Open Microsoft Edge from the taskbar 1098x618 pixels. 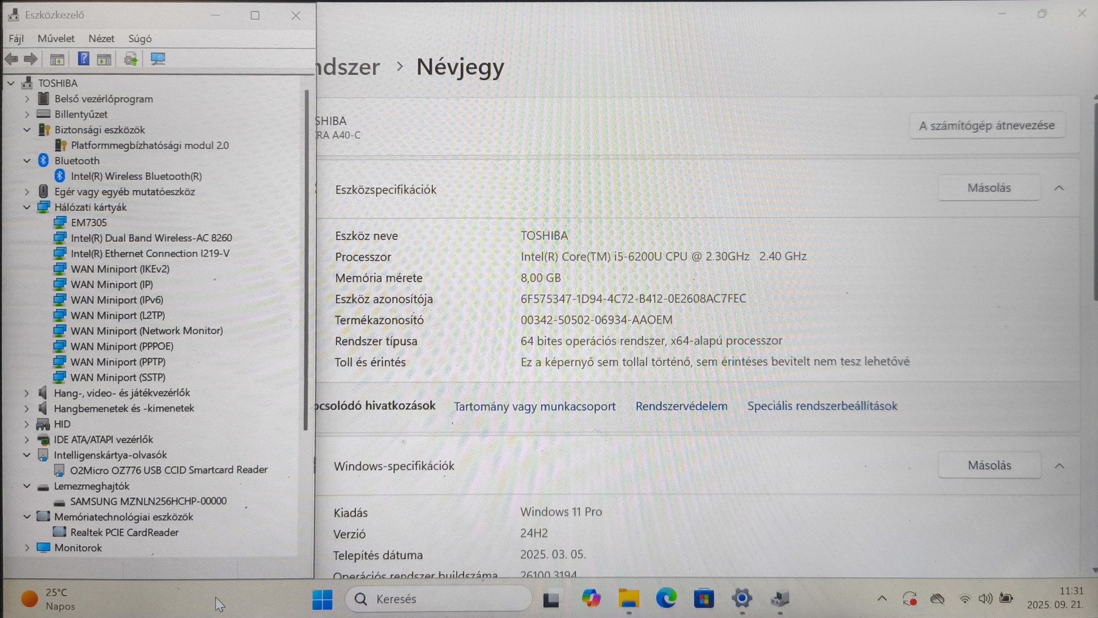click(x=666, y=598)
